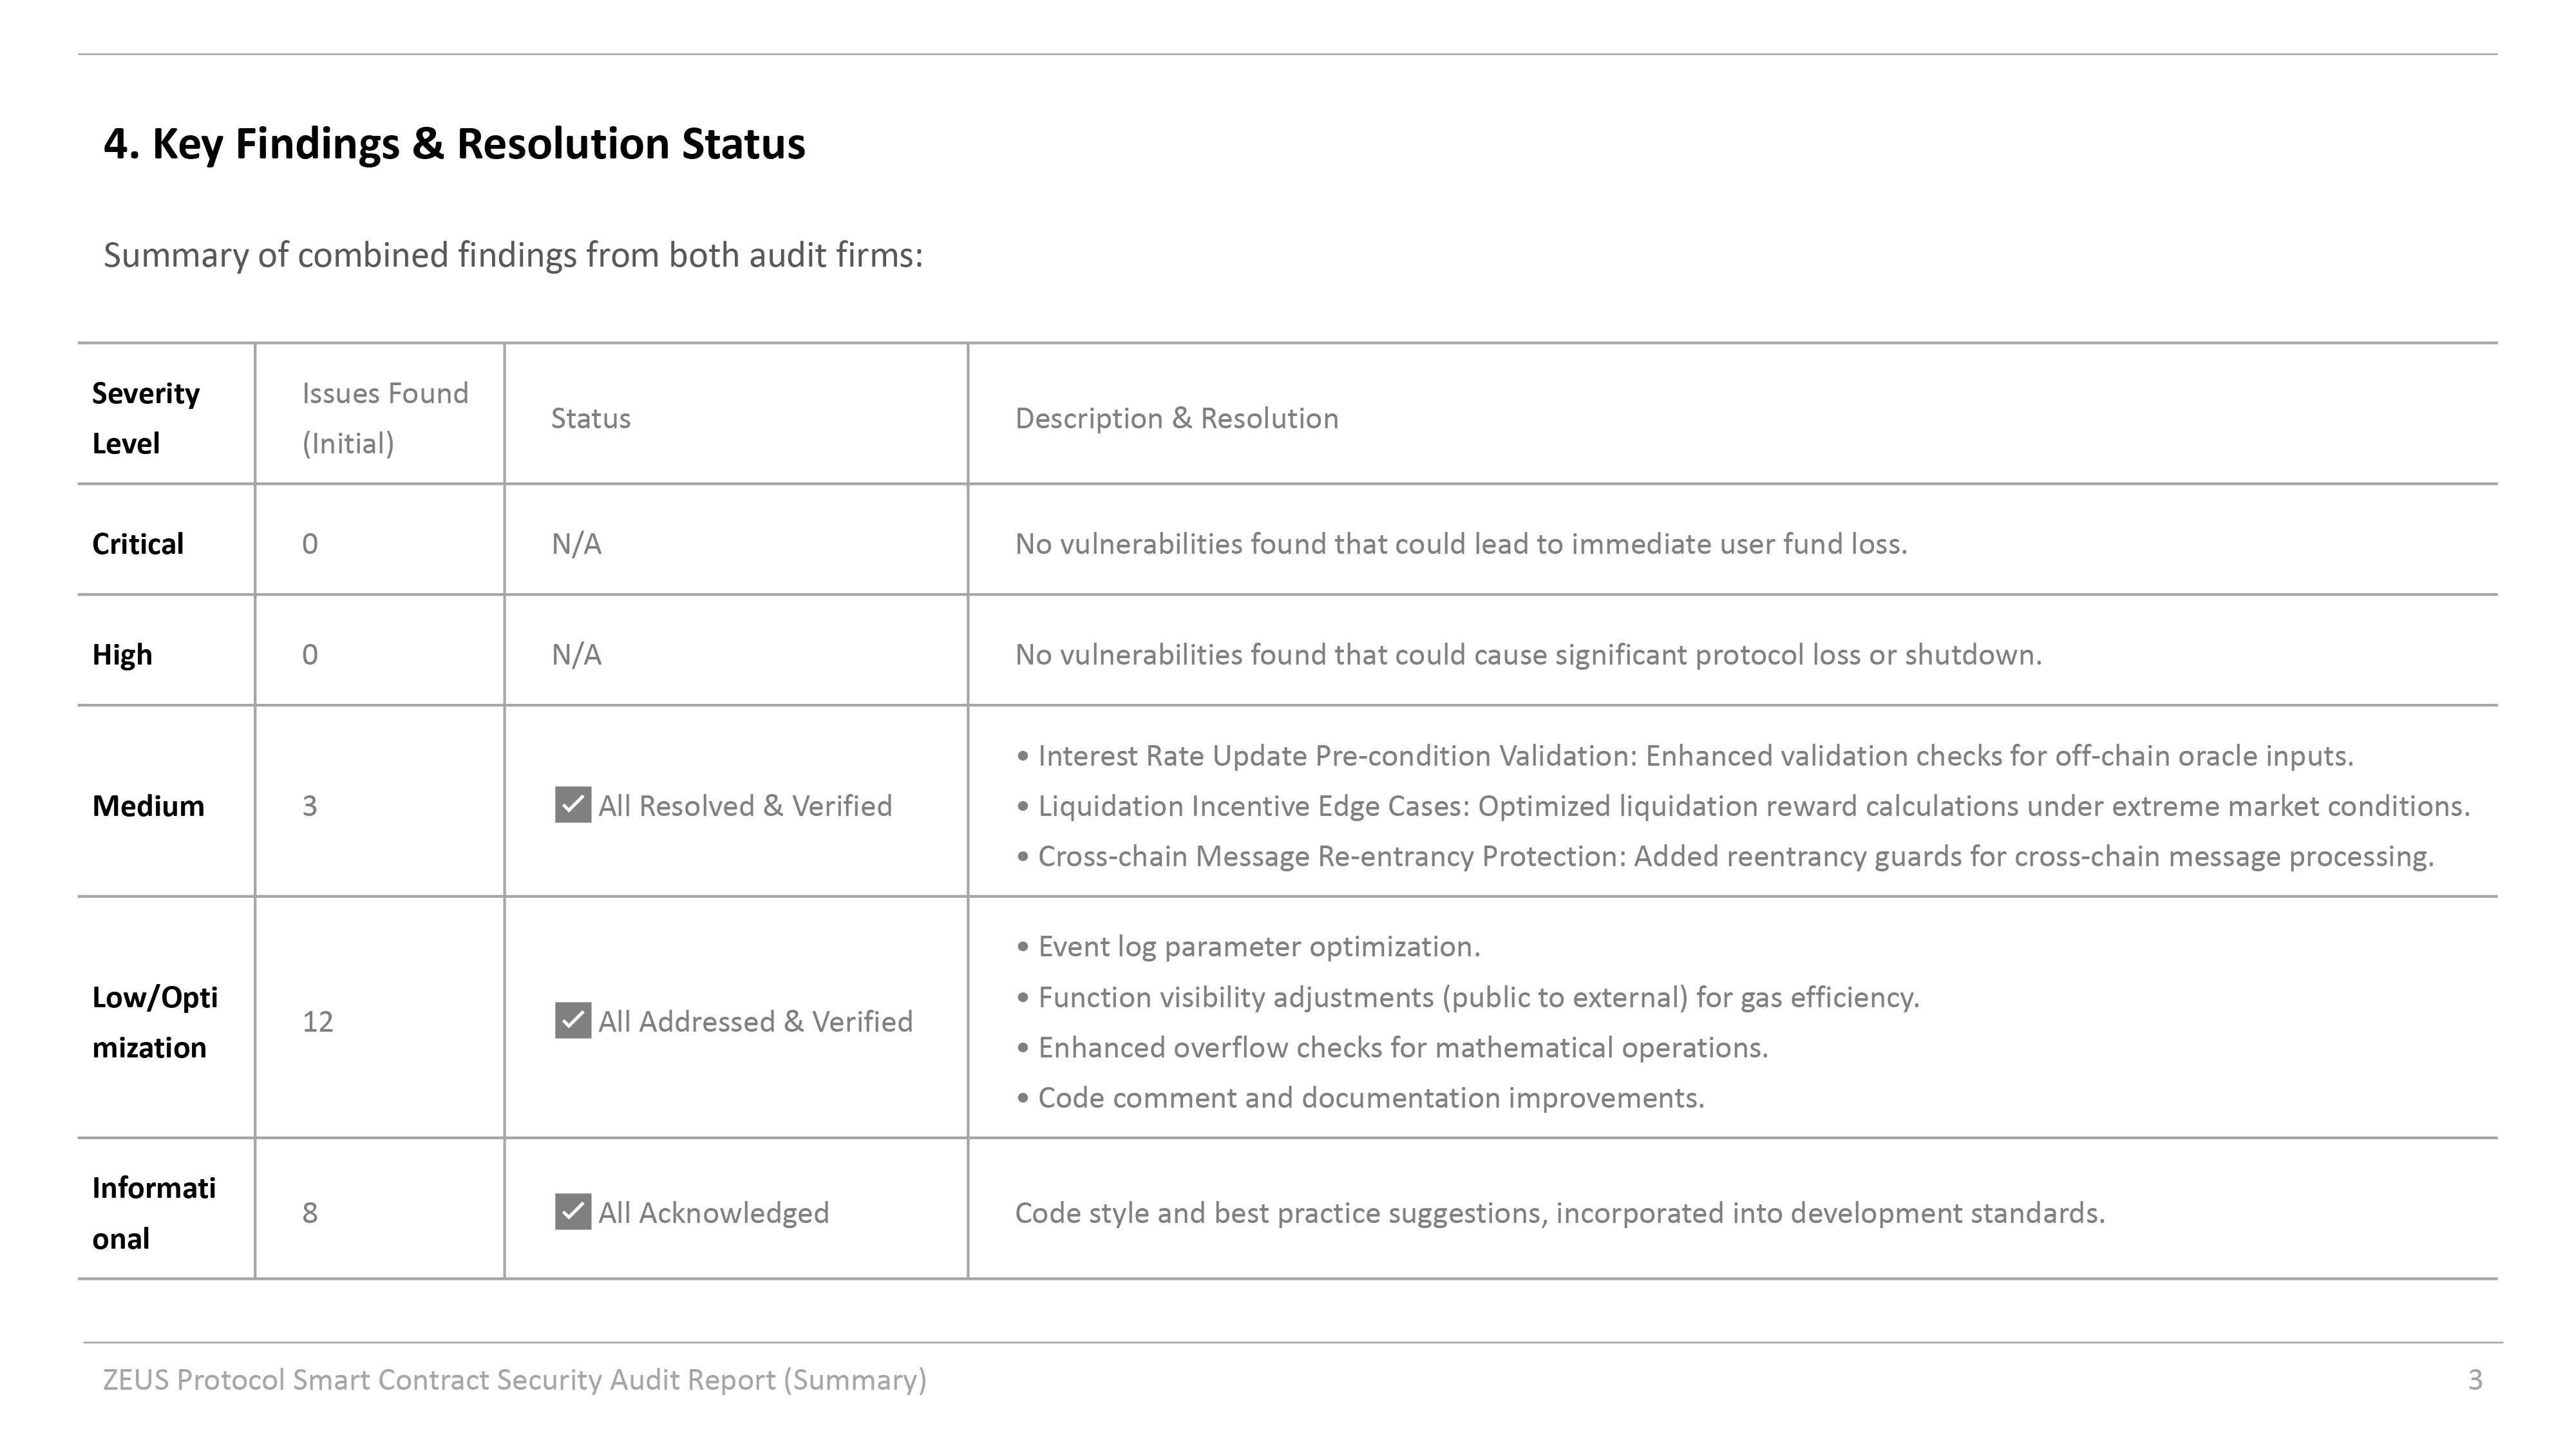Click the checkmark beside All Addressed & Verified
This screenshot has width=2576, height=1449.
click(x=572, y=1020)
